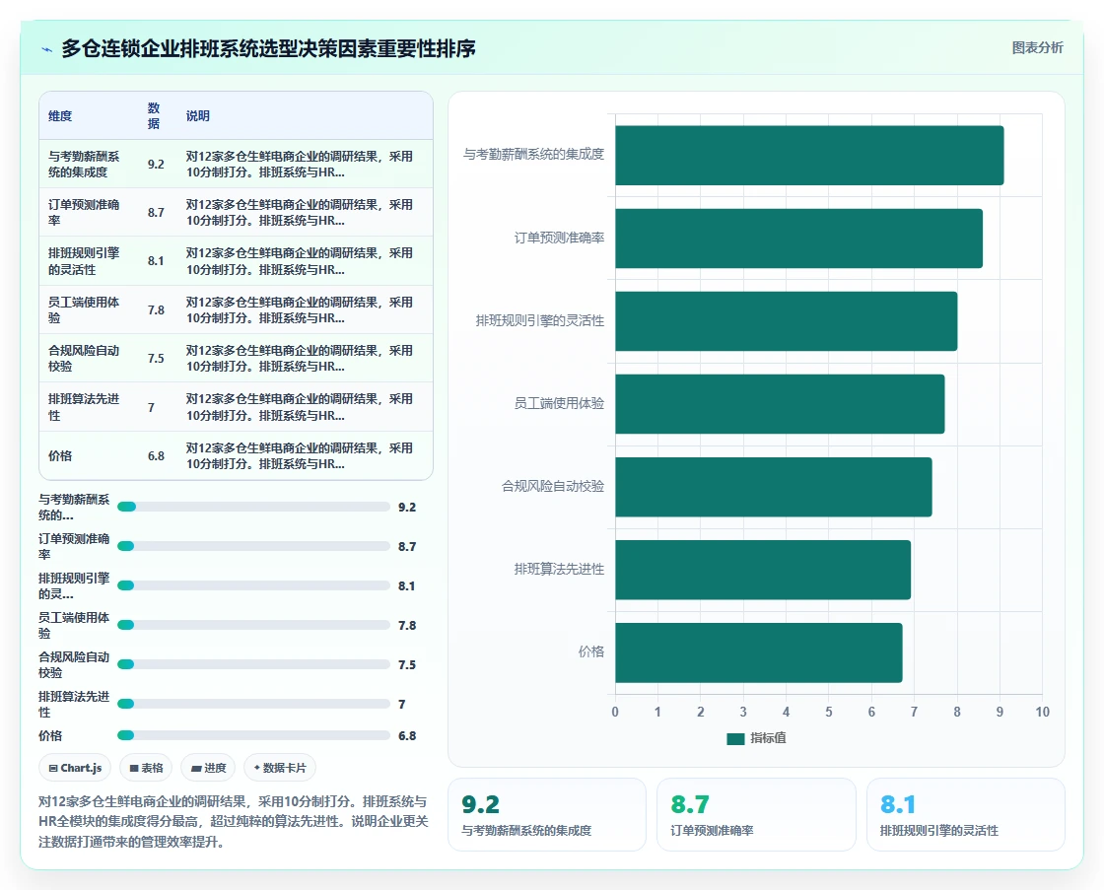Viewport: 1104px width, 890px height.
Task: Select the 维度 column header in table
Action: click(60, 116)
